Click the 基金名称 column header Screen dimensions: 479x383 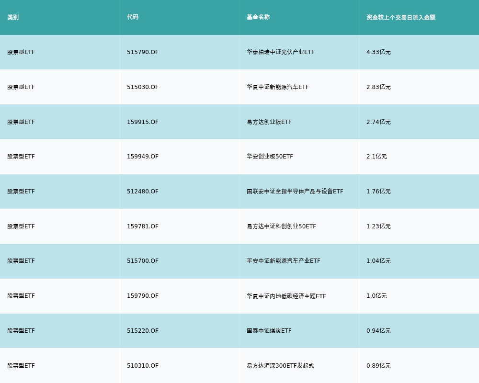[x=258, y=17]
